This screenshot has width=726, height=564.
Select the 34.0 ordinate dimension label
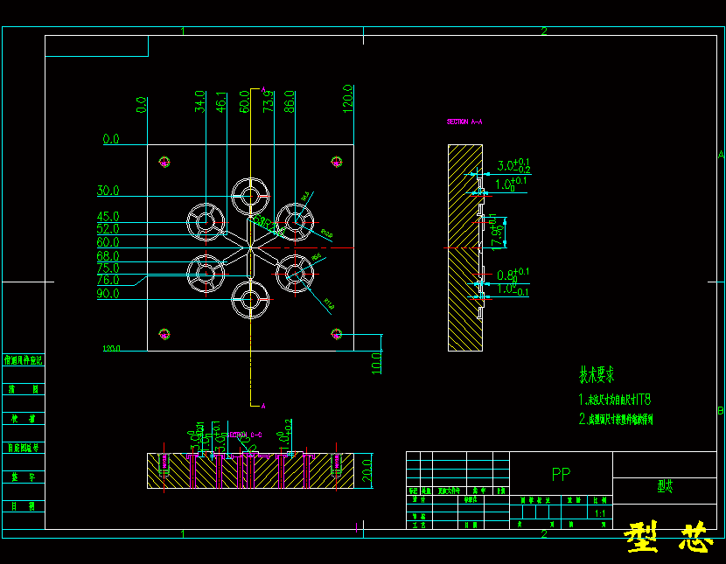pyautogui.click(x=199, y=101)
